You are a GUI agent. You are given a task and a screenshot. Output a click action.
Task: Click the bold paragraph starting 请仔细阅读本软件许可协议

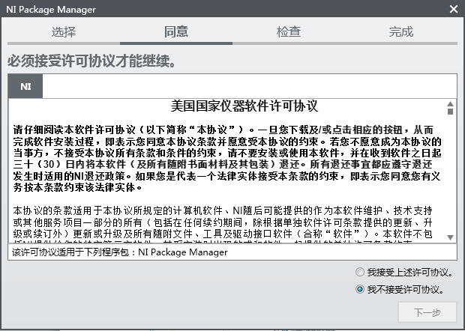point(227,159)
